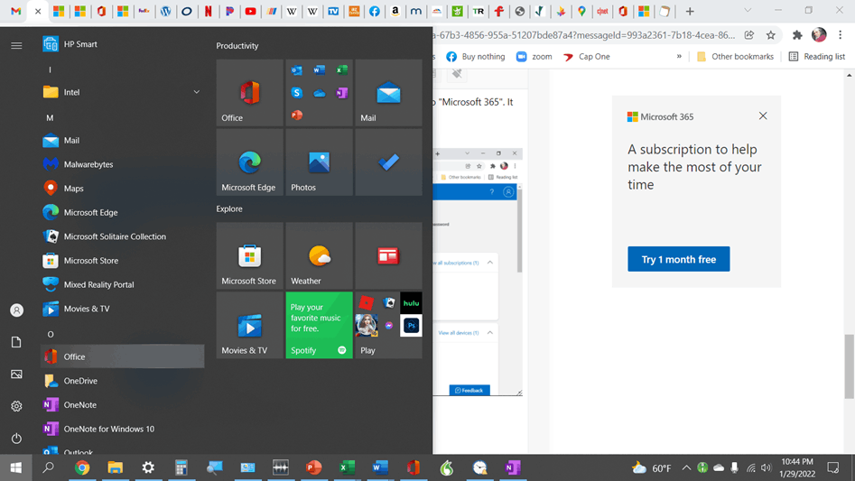
Task: Open OneDrive from the app list
Action: point(123,381)
